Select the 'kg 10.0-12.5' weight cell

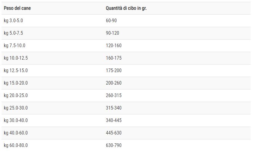pyautogui.click(x=16, y=58)
